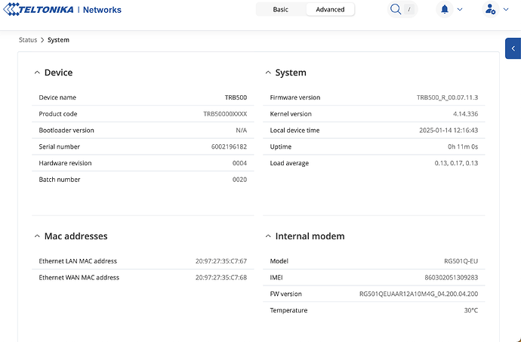The image size is (521, 342).
Task: Go to Status in breadcrumb
Action: click(x=28, y=40)
